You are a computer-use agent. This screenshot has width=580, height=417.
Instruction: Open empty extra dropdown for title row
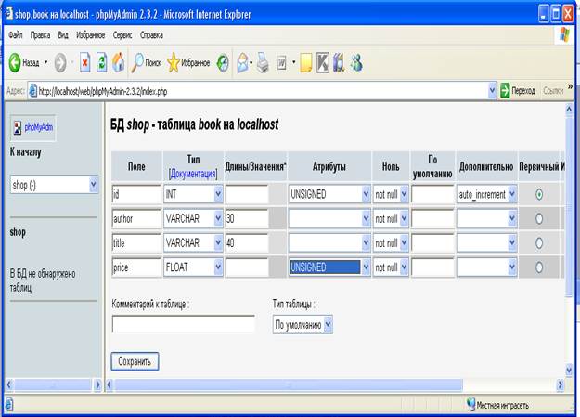(486, 243)
